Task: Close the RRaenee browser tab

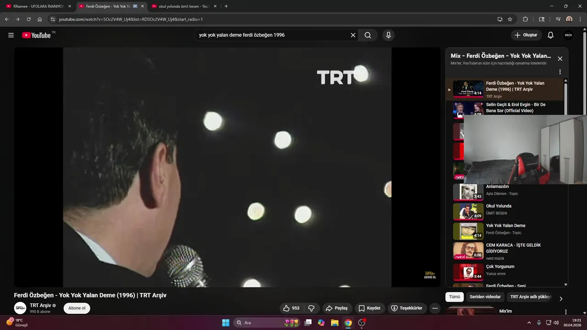Action: [x=70, y=6]
